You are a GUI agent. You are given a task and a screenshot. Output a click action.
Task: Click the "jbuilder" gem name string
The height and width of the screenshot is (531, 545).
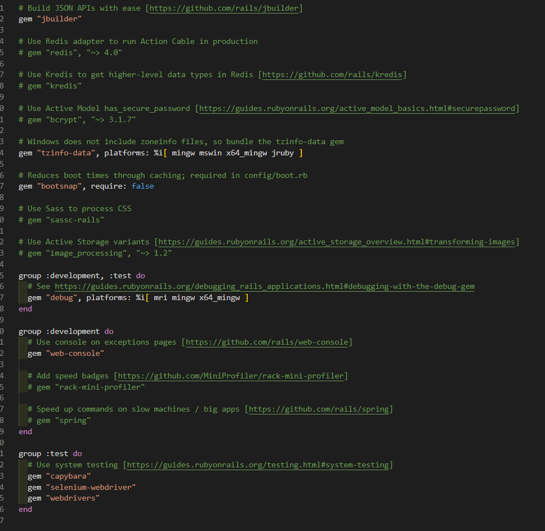pos(59,19)
